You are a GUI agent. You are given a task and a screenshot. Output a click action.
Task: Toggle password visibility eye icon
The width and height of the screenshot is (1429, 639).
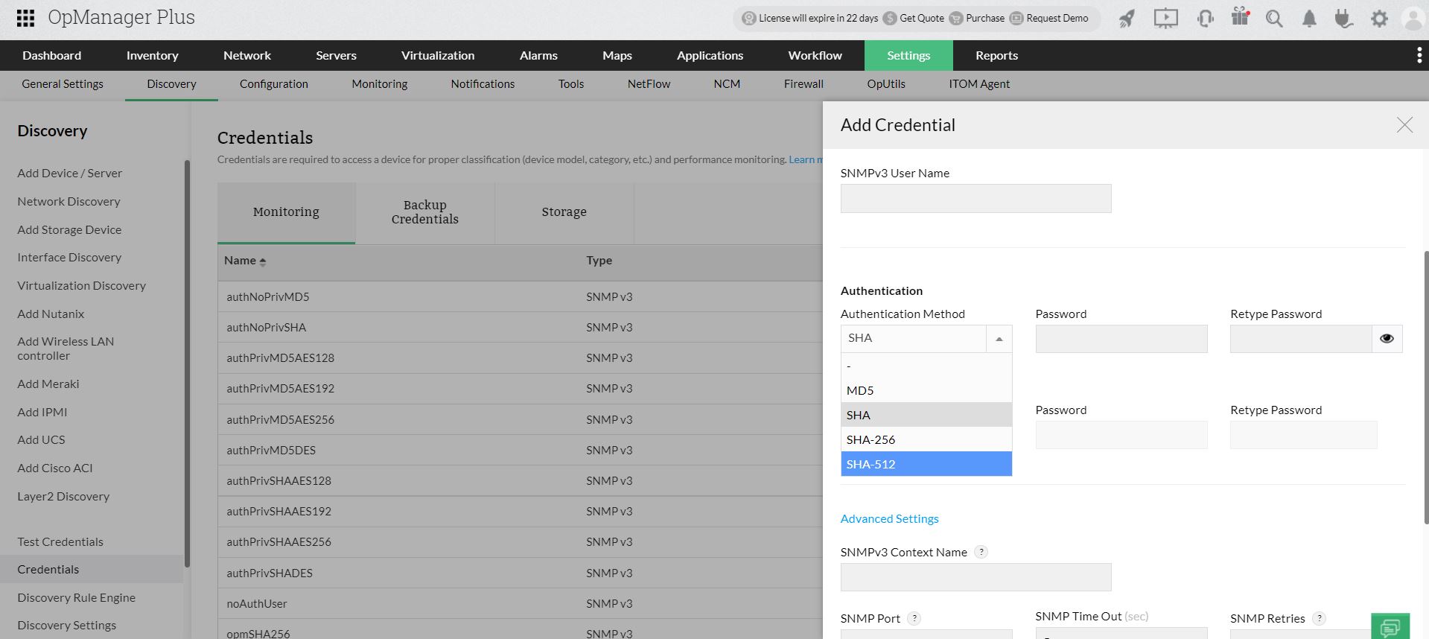[1387, 339]
